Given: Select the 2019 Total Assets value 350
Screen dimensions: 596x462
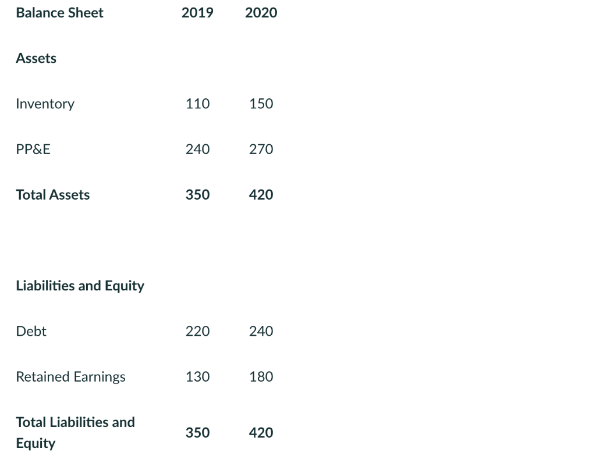Looking at the screenshot, I should coord(197,195).
